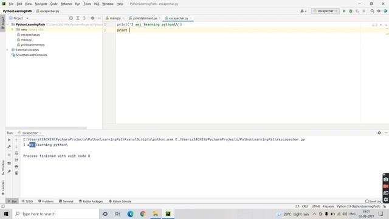Open the Refactor menu
Viewport: 389px width, 219px height.
[66, 4]
